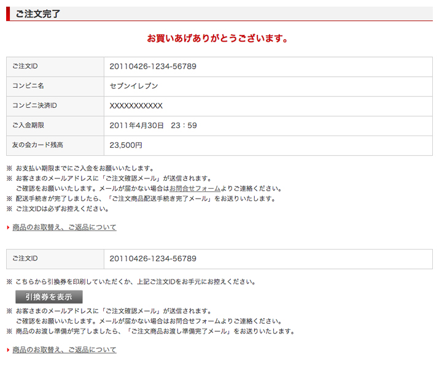Open the last 商品のお取替え、ご返品について link

(x=64, y=350)
